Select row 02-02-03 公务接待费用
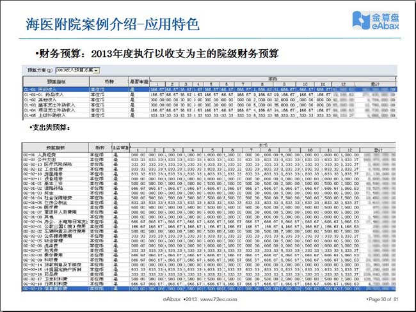The height and width of the screenshot is (312, 416). pyautogui.click(x=209, y=236)
